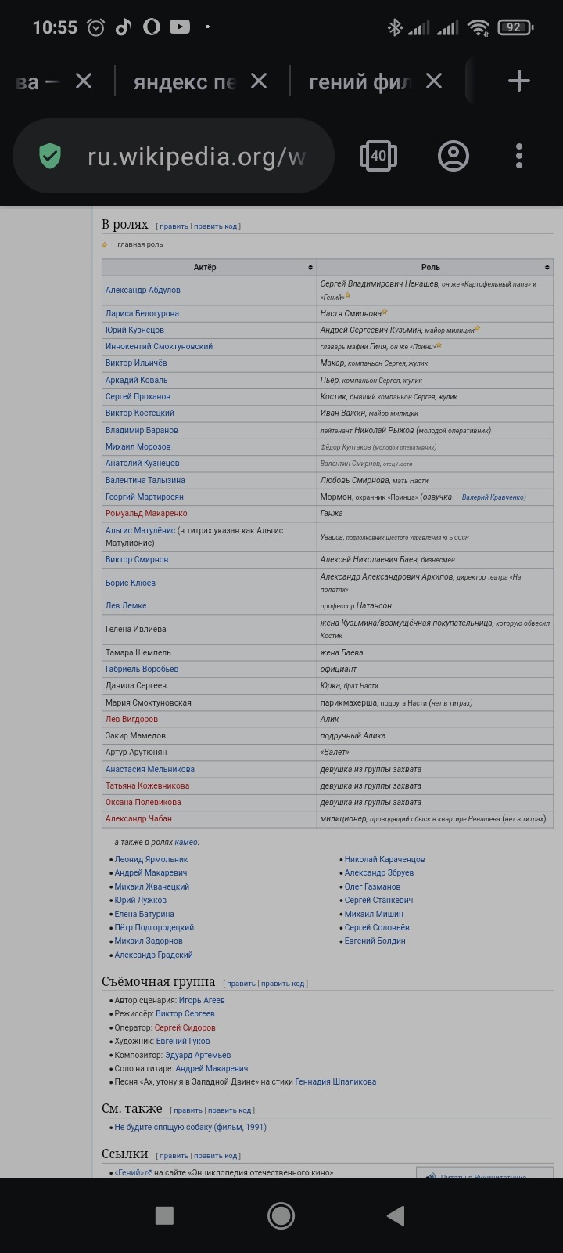Viewport: 563px width, 1253px height.
Task: Click 'править код' next to См. также
Action: (x=230, y=1110)
